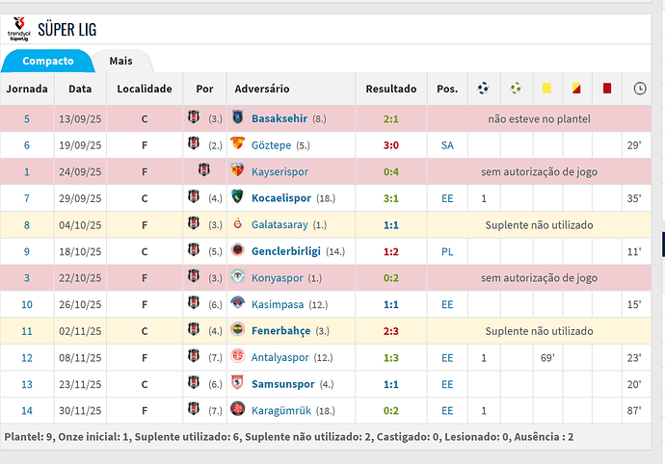Click the Data column header

coord(80,89)
